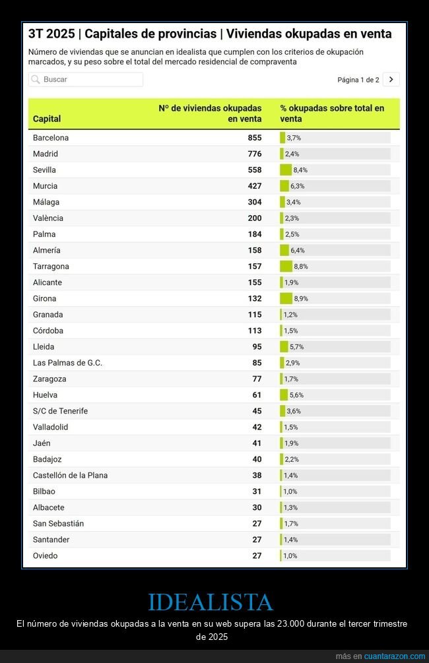Go to next page with chevron arrow
429x663 pixels.
pos(391,79)
